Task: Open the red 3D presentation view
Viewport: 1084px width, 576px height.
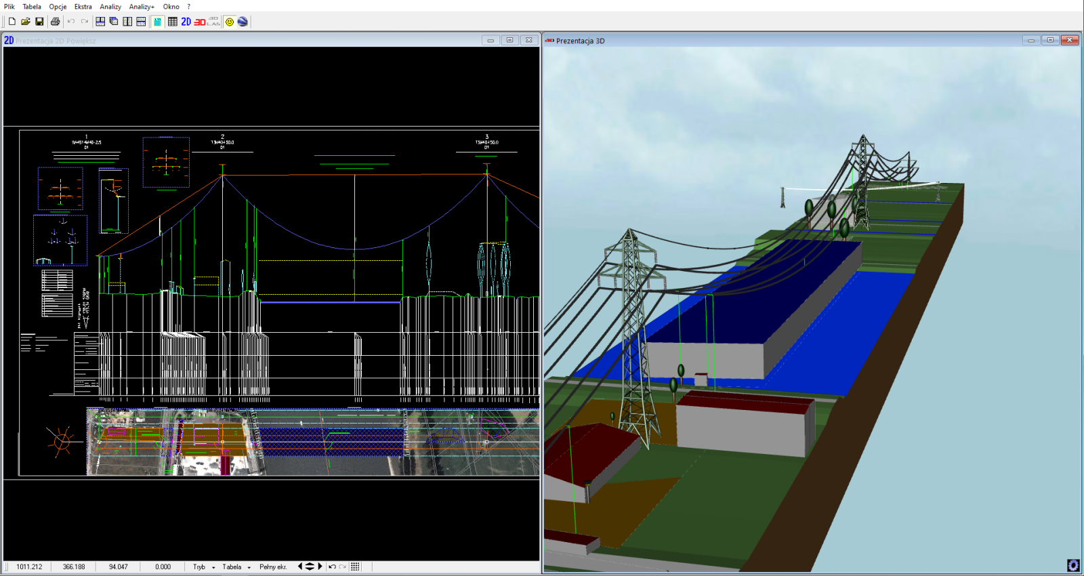Action: 200,22
